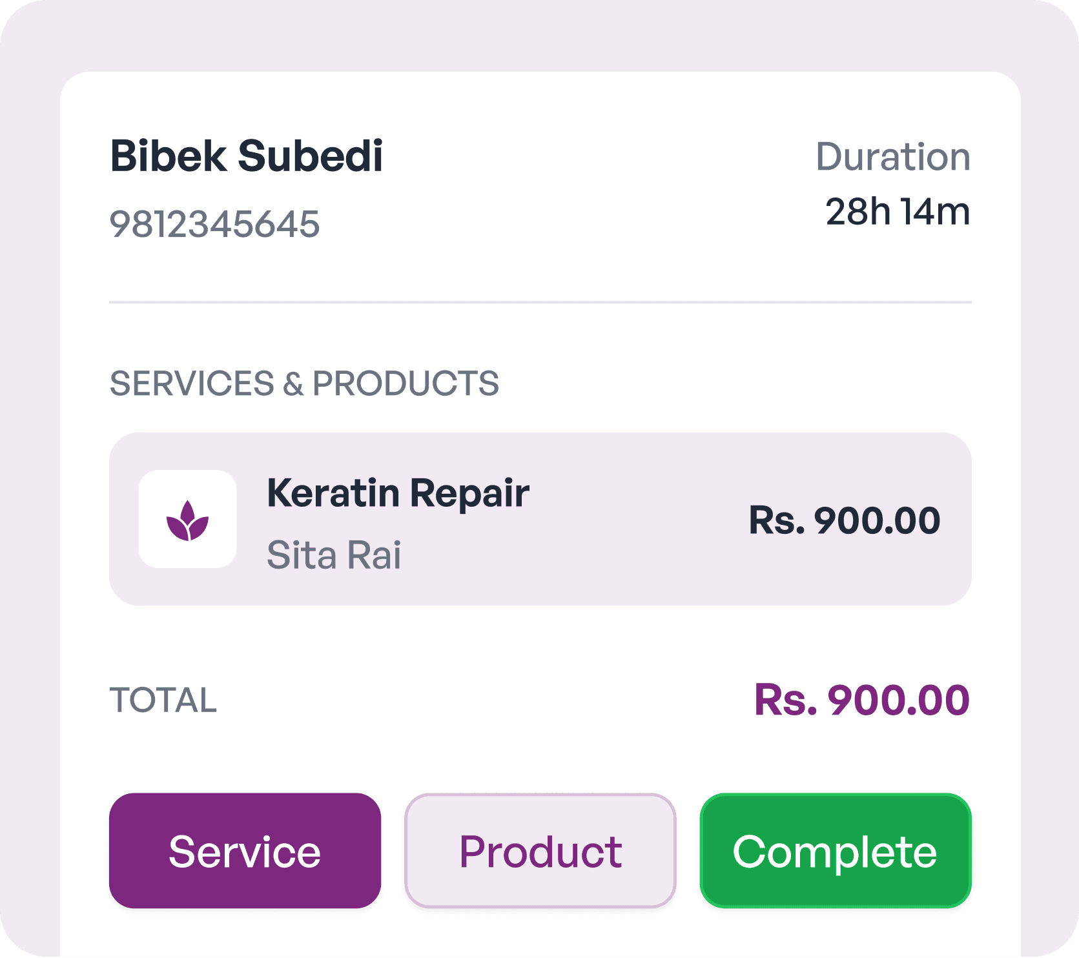Click the TOTAL label

[163, 700]
